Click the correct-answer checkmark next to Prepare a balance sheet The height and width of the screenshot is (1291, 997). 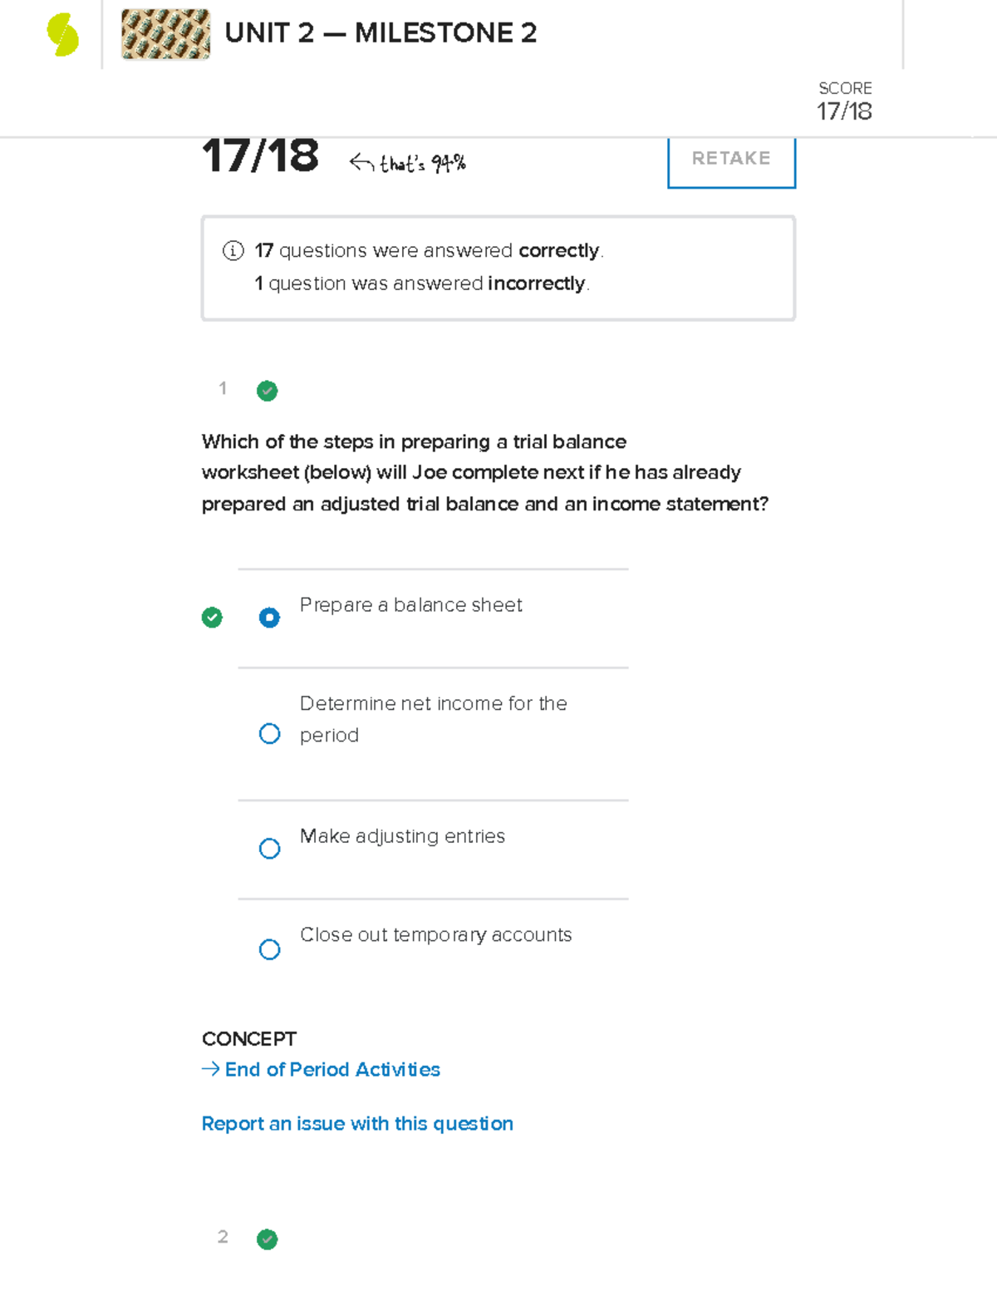213,617
